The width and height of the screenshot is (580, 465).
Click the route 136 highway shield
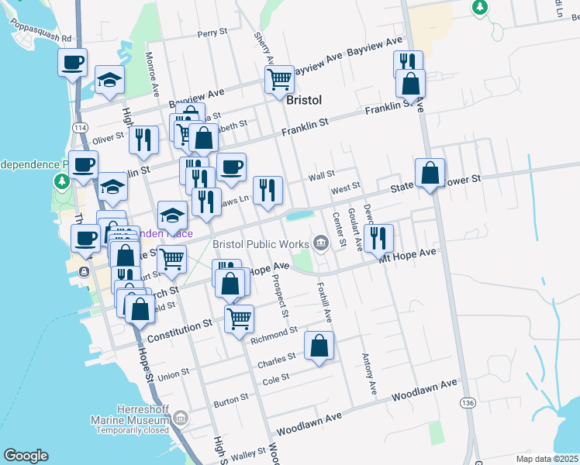468,402
